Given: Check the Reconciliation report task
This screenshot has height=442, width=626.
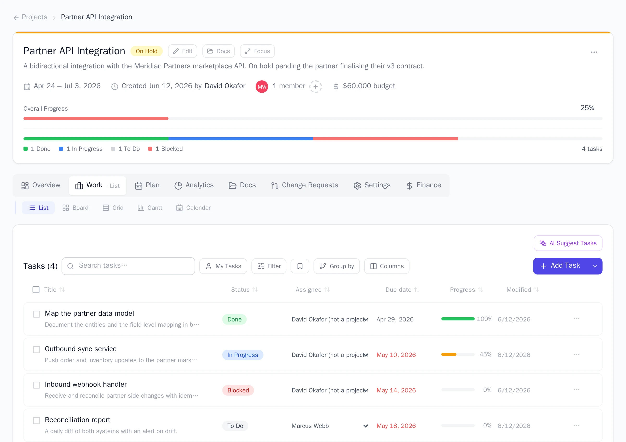Looking at the screenshot, I should pyautogui.click(x=37, y=420).
